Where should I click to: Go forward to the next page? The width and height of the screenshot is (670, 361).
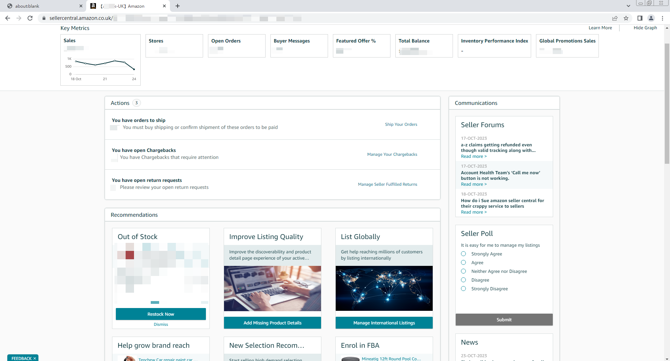(19, 18)
